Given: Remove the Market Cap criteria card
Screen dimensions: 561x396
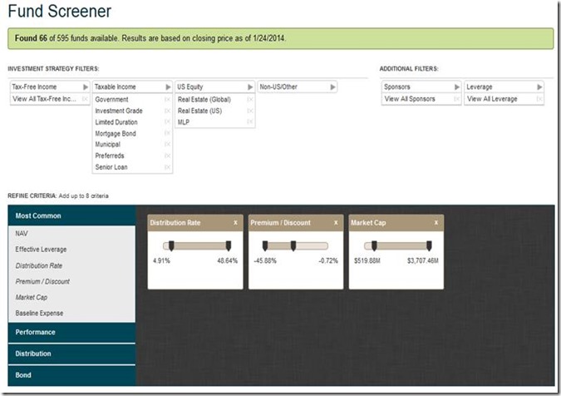Looking at the screenshot, I should (436, 223).
